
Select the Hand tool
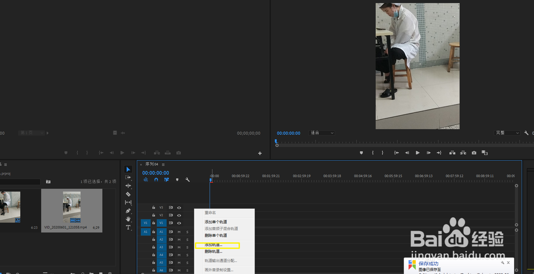coord(128,219)
